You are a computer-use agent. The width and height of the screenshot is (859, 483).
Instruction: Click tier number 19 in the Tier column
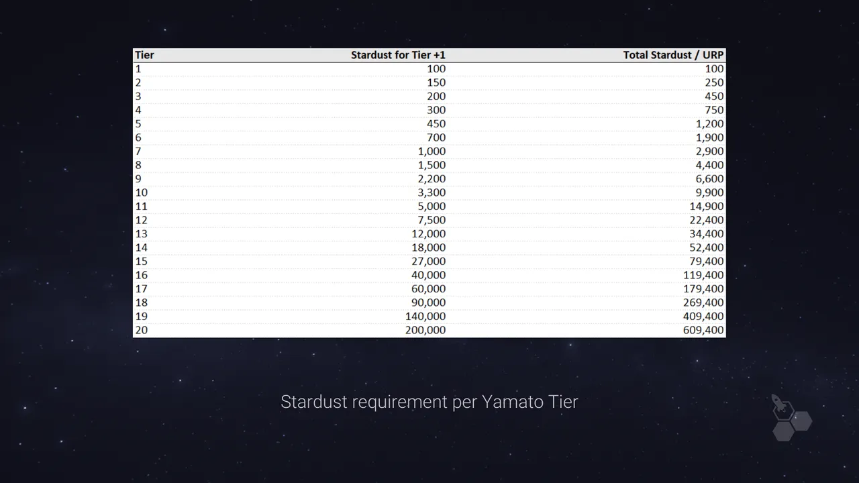click(x=141, y=316)
